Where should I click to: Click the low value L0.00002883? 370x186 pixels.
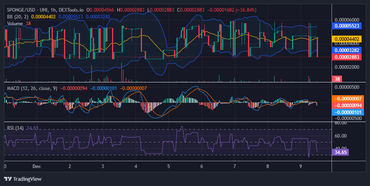(160, 10)
